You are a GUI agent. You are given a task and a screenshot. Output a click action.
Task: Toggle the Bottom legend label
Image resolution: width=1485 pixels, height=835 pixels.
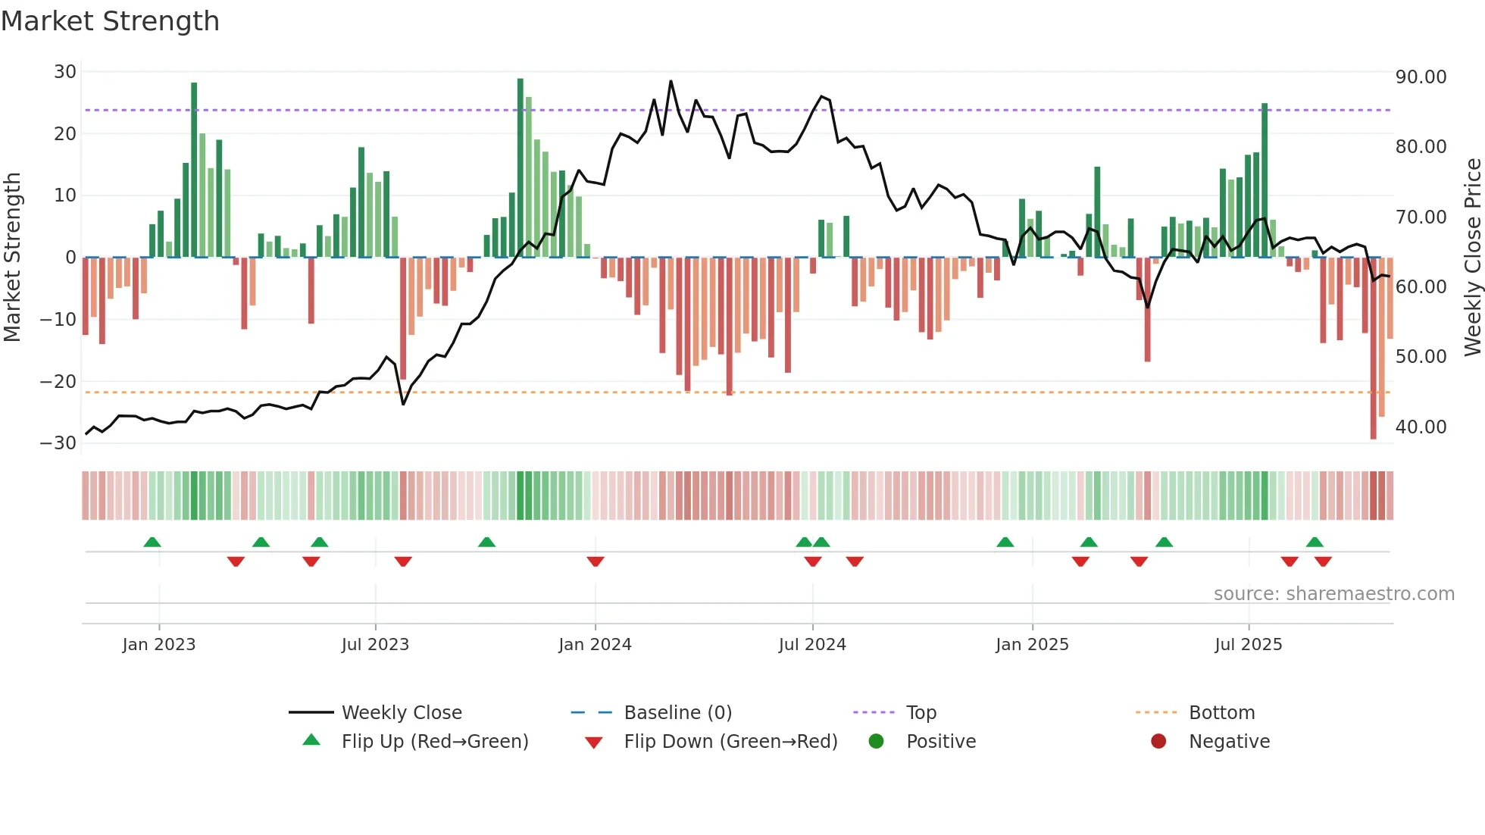[x=1222, y=713]
